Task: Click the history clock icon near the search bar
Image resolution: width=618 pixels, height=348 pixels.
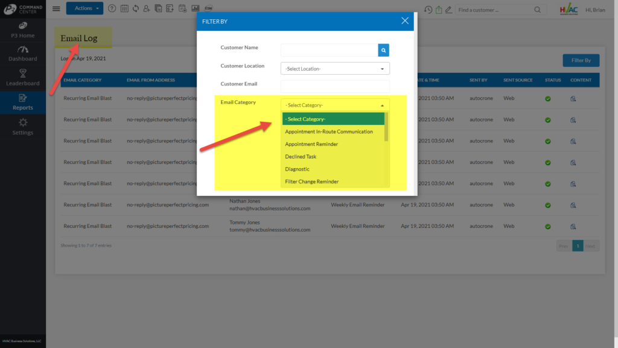Action: coord(428,10)
